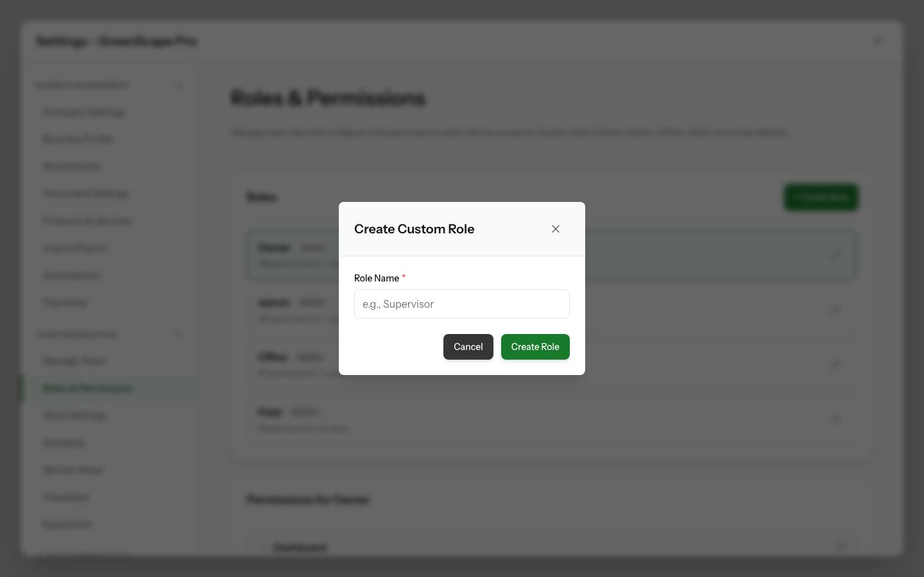Edit the Owner role using its pencil icon

click(x=835, y=255)
